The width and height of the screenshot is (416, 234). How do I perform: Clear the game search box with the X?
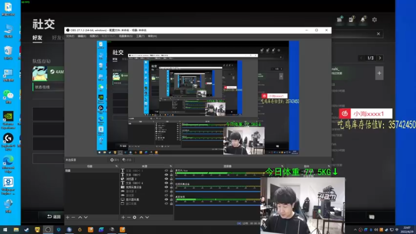(x=379, y=34)
